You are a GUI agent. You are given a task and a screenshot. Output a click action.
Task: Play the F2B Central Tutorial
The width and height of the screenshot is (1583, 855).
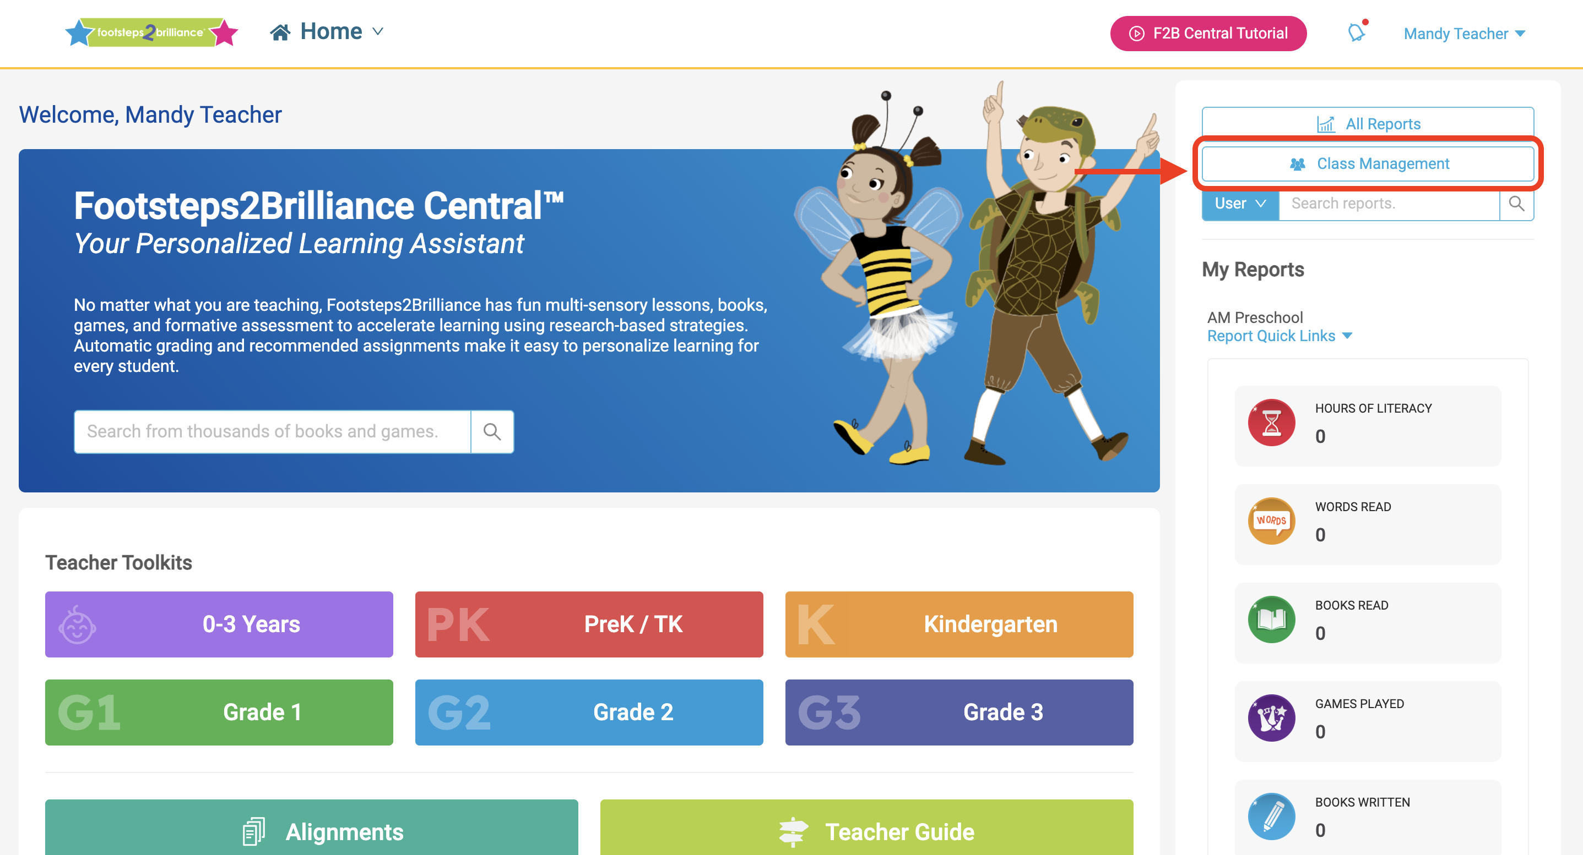point(1207,34)
